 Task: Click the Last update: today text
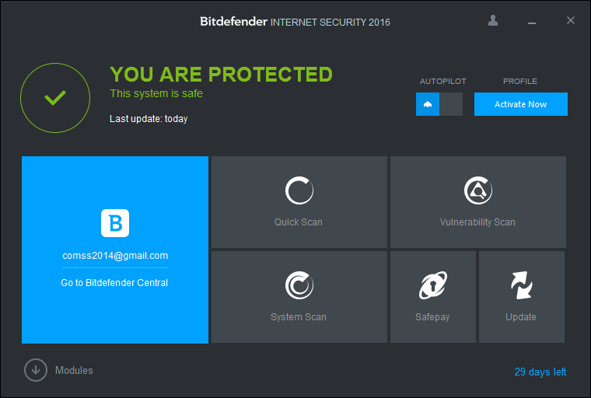(149, 119)
